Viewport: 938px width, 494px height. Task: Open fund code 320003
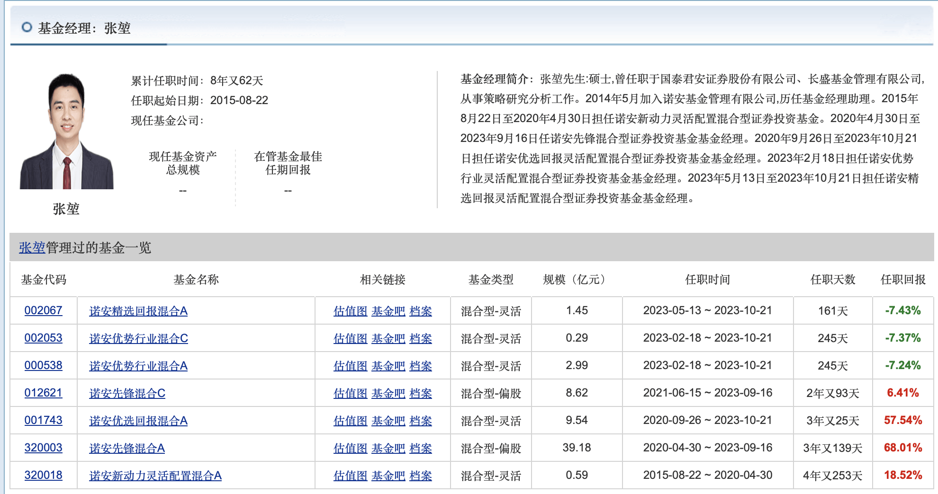click(x=43, y=448)
